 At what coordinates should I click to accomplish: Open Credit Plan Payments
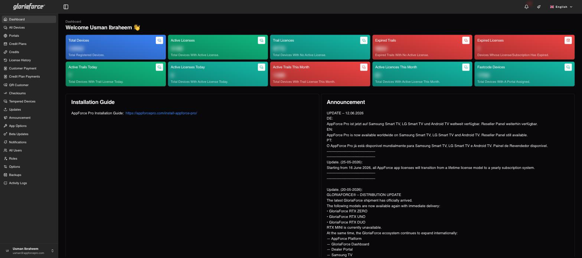point(29,76)
